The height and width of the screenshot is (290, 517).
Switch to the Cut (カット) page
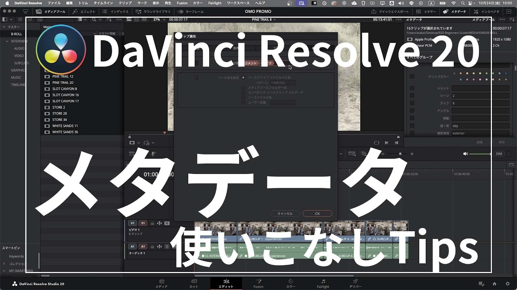tap(193, 284)
